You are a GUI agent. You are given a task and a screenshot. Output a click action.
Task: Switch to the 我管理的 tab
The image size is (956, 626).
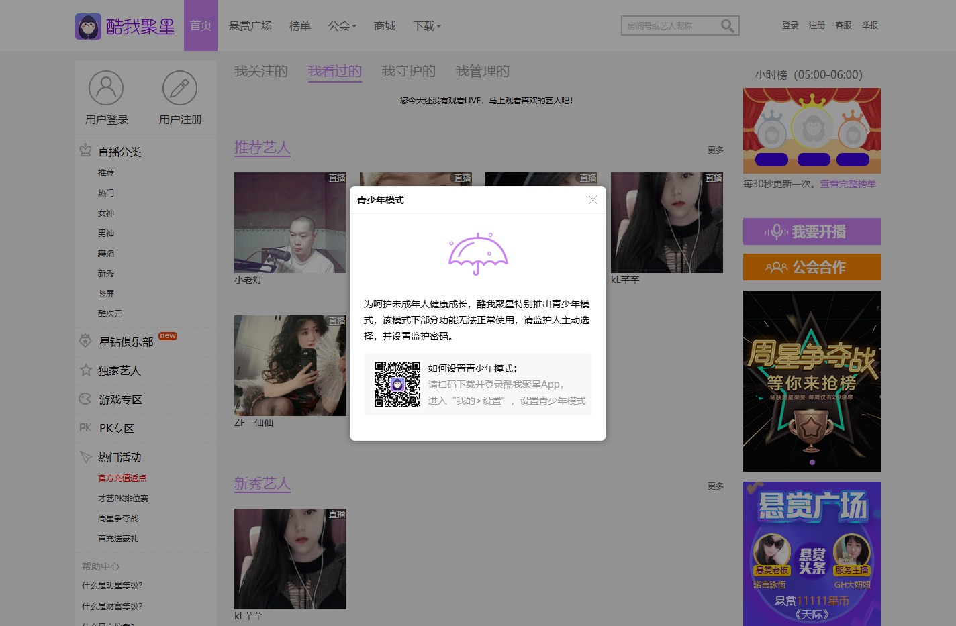[x=483, y=71]
